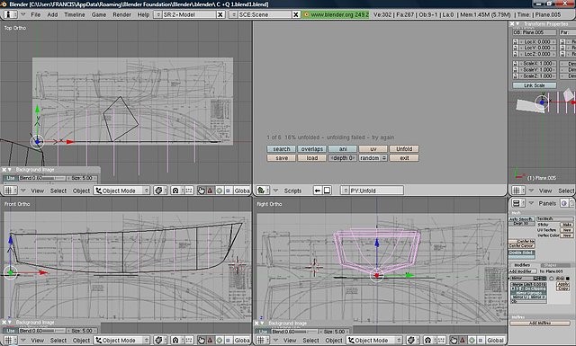Screen dimensions: 576x346
Task: Open Object Mode dropdown in Front Ortho view
Action: click(x=121, y=340)
